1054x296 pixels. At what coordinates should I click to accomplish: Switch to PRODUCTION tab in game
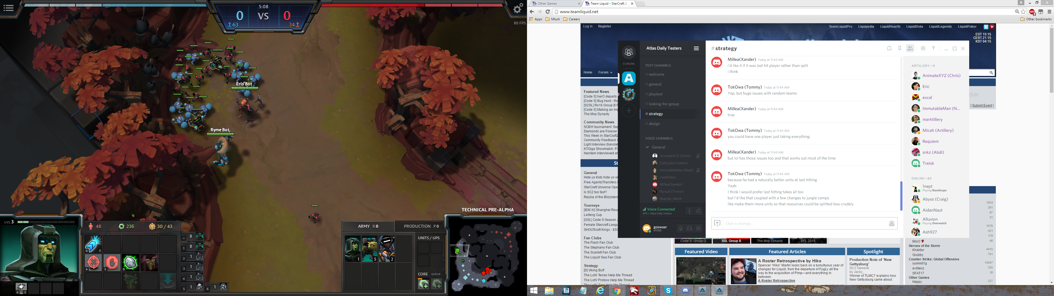(421, 226)
